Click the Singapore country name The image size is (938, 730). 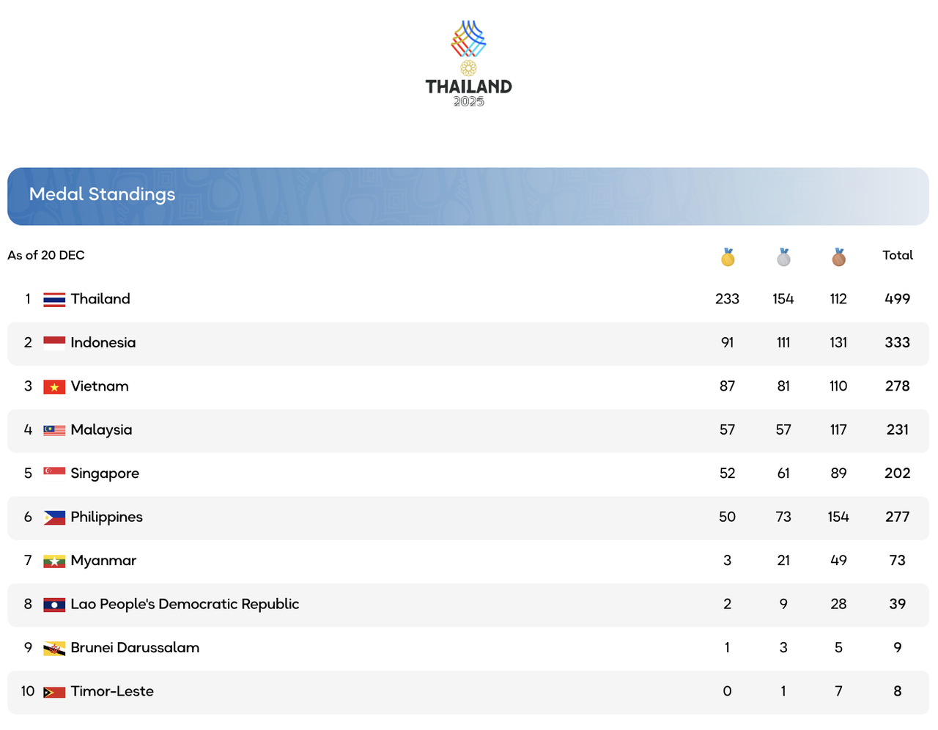[x=105, y=473]
